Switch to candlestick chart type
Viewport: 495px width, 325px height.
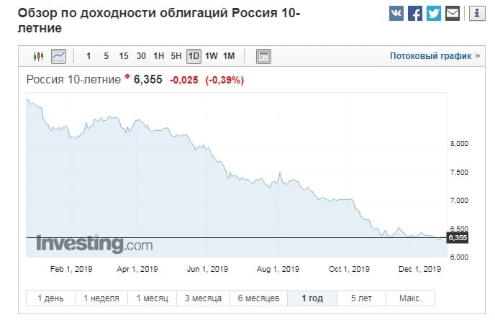(39, 55)
